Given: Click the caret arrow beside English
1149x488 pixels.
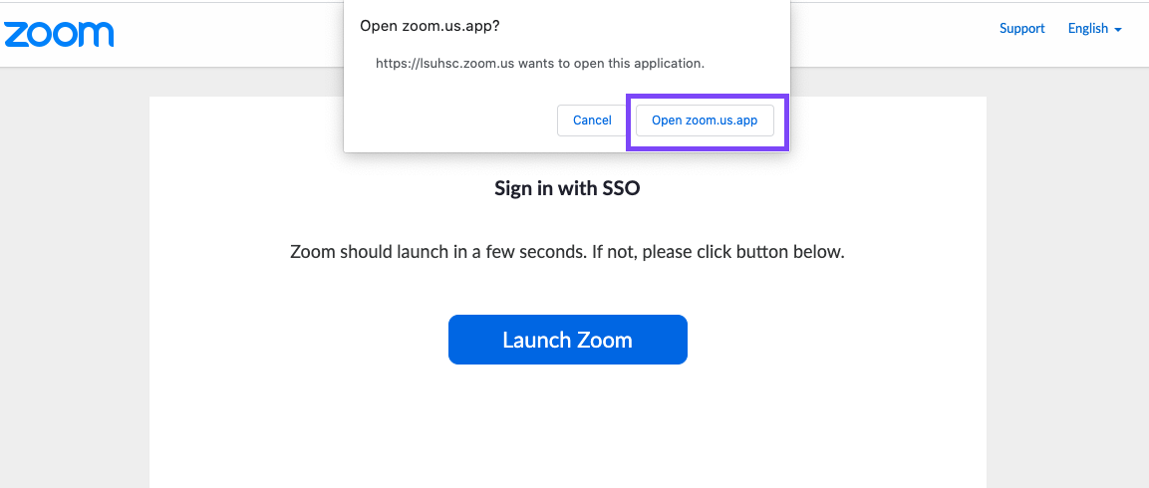Looking at the screenshot, I should coord(1118,30).
